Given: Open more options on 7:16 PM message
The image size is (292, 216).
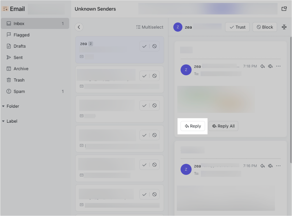Looking at the screenshot, I should (278, 166).
